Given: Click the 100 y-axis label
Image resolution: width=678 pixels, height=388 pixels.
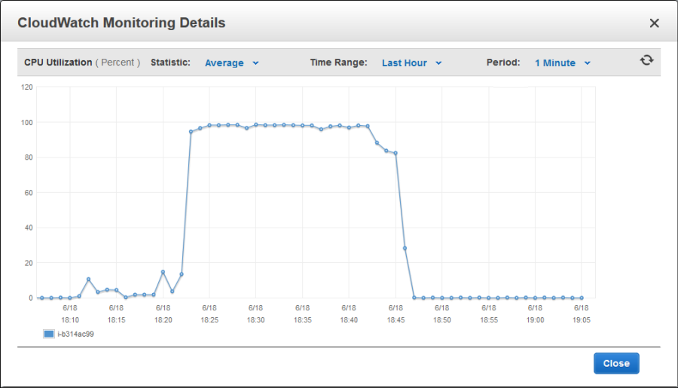Looking at the screenshot, I should pyautogui.click(x=26, y=122).
